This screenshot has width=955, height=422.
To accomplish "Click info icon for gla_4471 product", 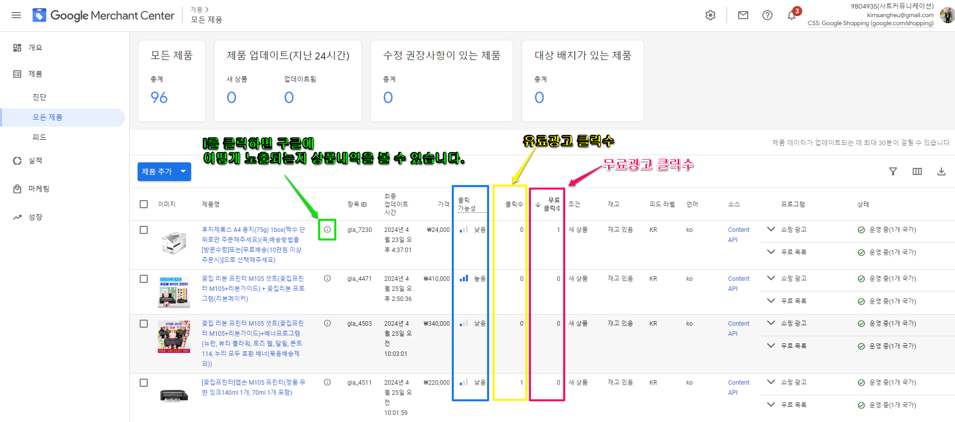I will (x=327, y=278).
